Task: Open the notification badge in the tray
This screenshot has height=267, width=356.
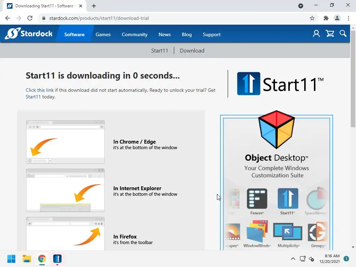Action: pos(346,259)
